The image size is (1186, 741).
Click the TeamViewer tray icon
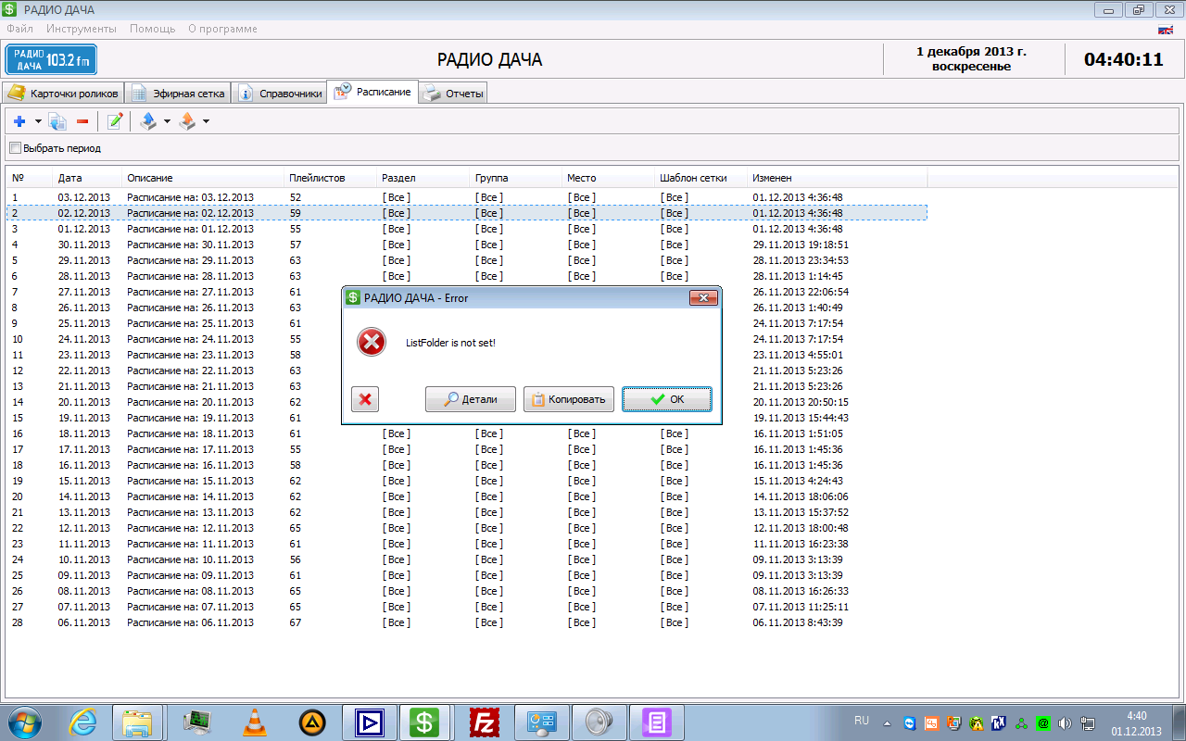[909, 722]
